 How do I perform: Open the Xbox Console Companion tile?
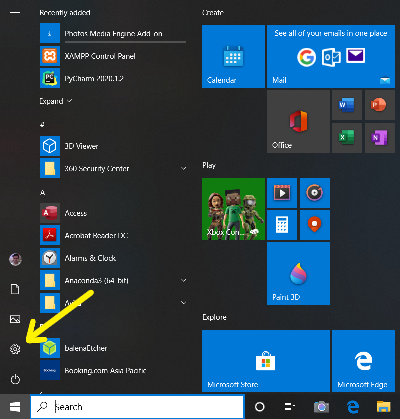tap(233, 209)
